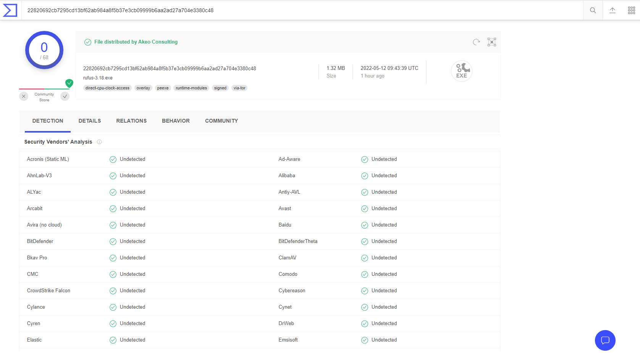Click the check icon in ClamAV row
640x353 pixels.
(x=365, y=258)
